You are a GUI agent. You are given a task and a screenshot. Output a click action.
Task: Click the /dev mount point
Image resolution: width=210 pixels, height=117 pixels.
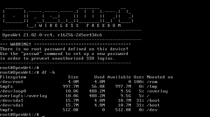[152, 110]
